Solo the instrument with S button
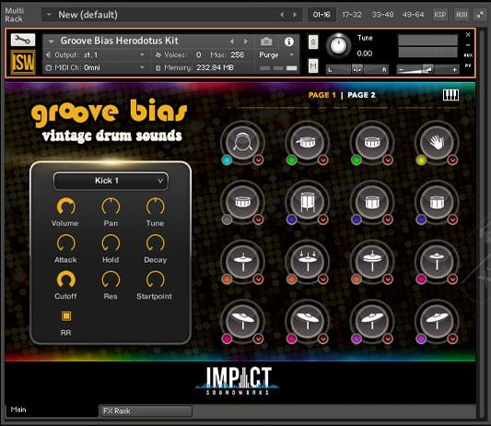The width and height of the screenshot is (491, 426). point(313,42)
